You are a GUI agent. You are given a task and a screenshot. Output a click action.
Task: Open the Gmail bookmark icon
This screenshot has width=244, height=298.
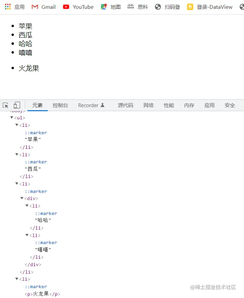click(x=35, y=7)
